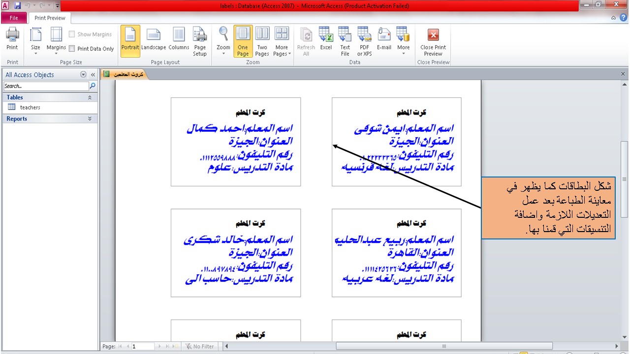This screenshot has height=354, width=630.
Task: Open Customize Quick Access Toolbar dropdown
Action: [x=57, y=6]
